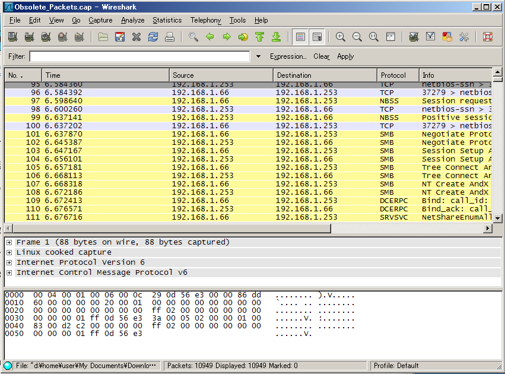The image size is (505, 374).
Task: Find a packet magnifier icon
Action: coord(193,37)
